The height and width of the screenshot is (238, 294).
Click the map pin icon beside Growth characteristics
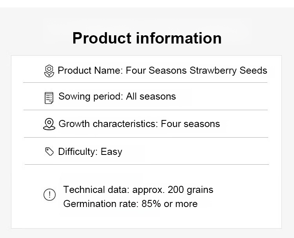coord(49,124)
